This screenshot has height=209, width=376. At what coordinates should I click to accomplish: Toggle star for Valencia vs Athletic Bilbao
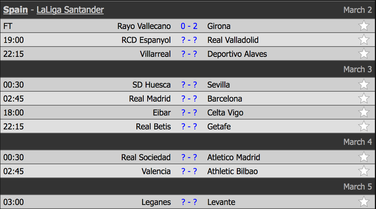click(364, 171)
